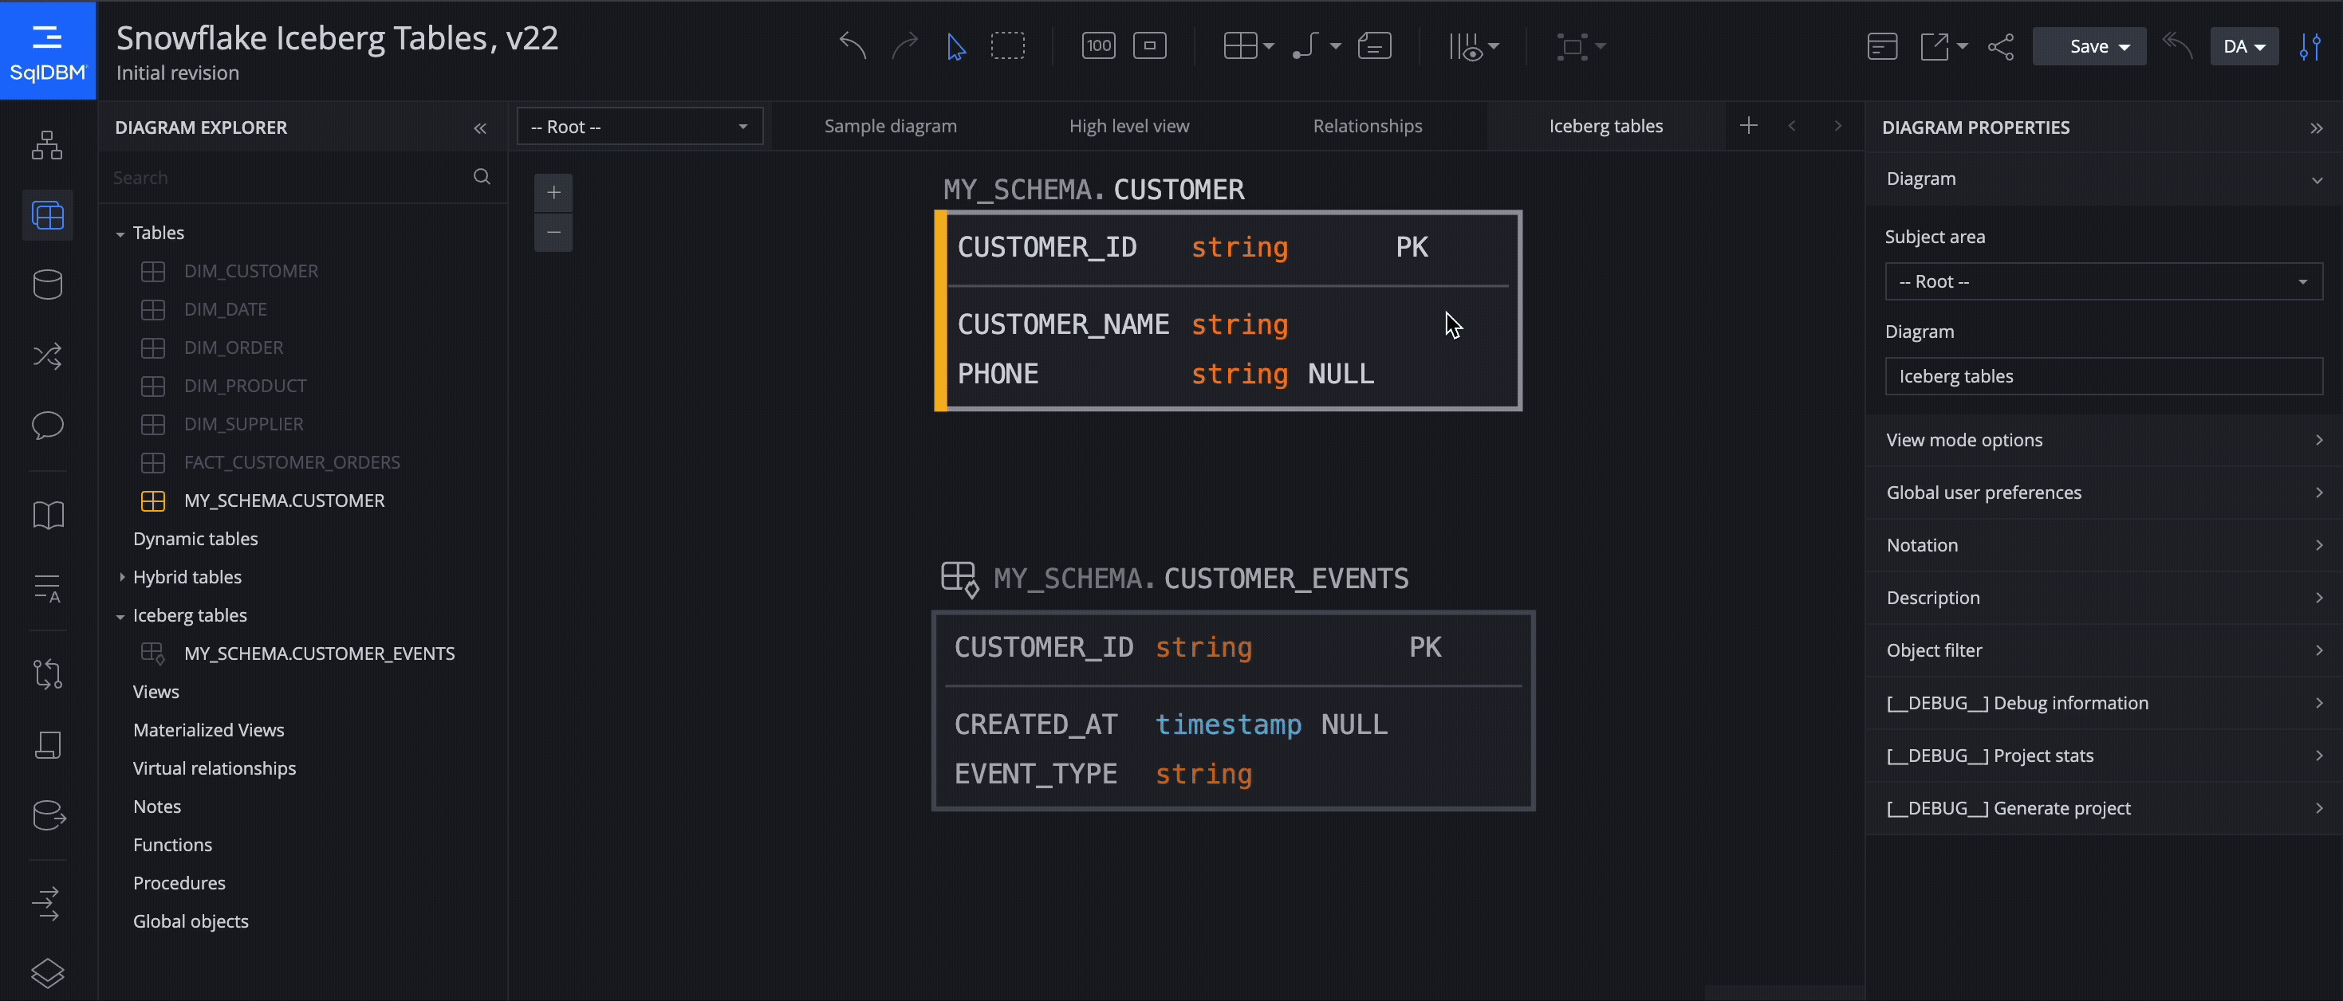The image size is (2343, 1001).
Task: Go to previous tabs with left arrow
Action: (x=1792, y=125)
